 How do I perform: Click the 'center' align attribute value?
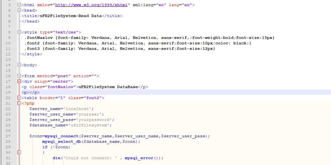click(x=60, y=82)
